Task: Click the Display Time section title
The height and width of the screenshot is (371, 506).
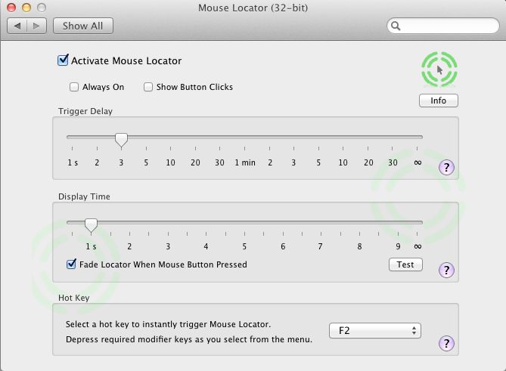Action: [x=84, y=196]
